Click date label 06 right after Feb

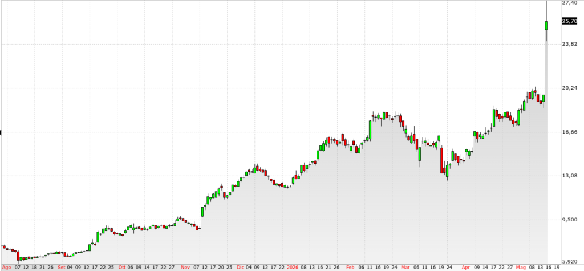(361, 267)
